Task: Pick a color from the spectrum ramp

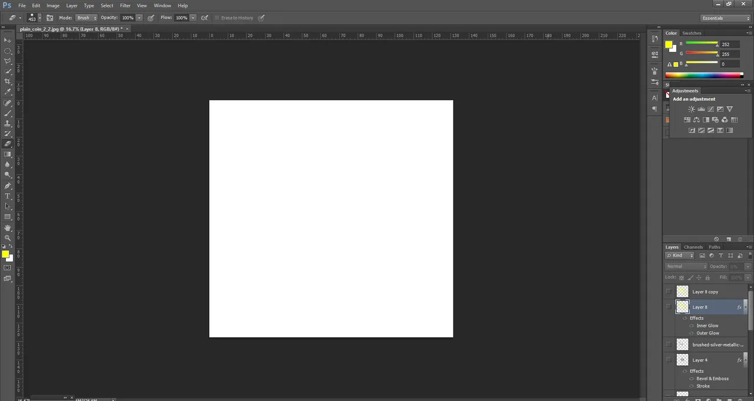Action: point(704,75)
